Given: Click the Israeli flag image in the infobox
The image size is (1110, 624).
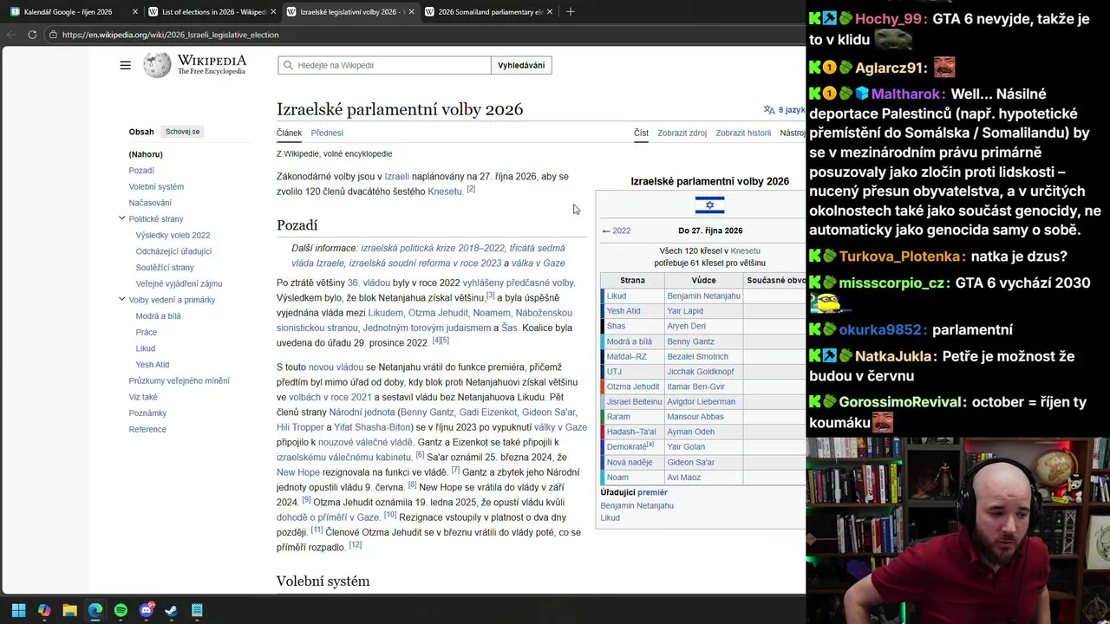Looking at the screenshot, I should click(709, 205).
